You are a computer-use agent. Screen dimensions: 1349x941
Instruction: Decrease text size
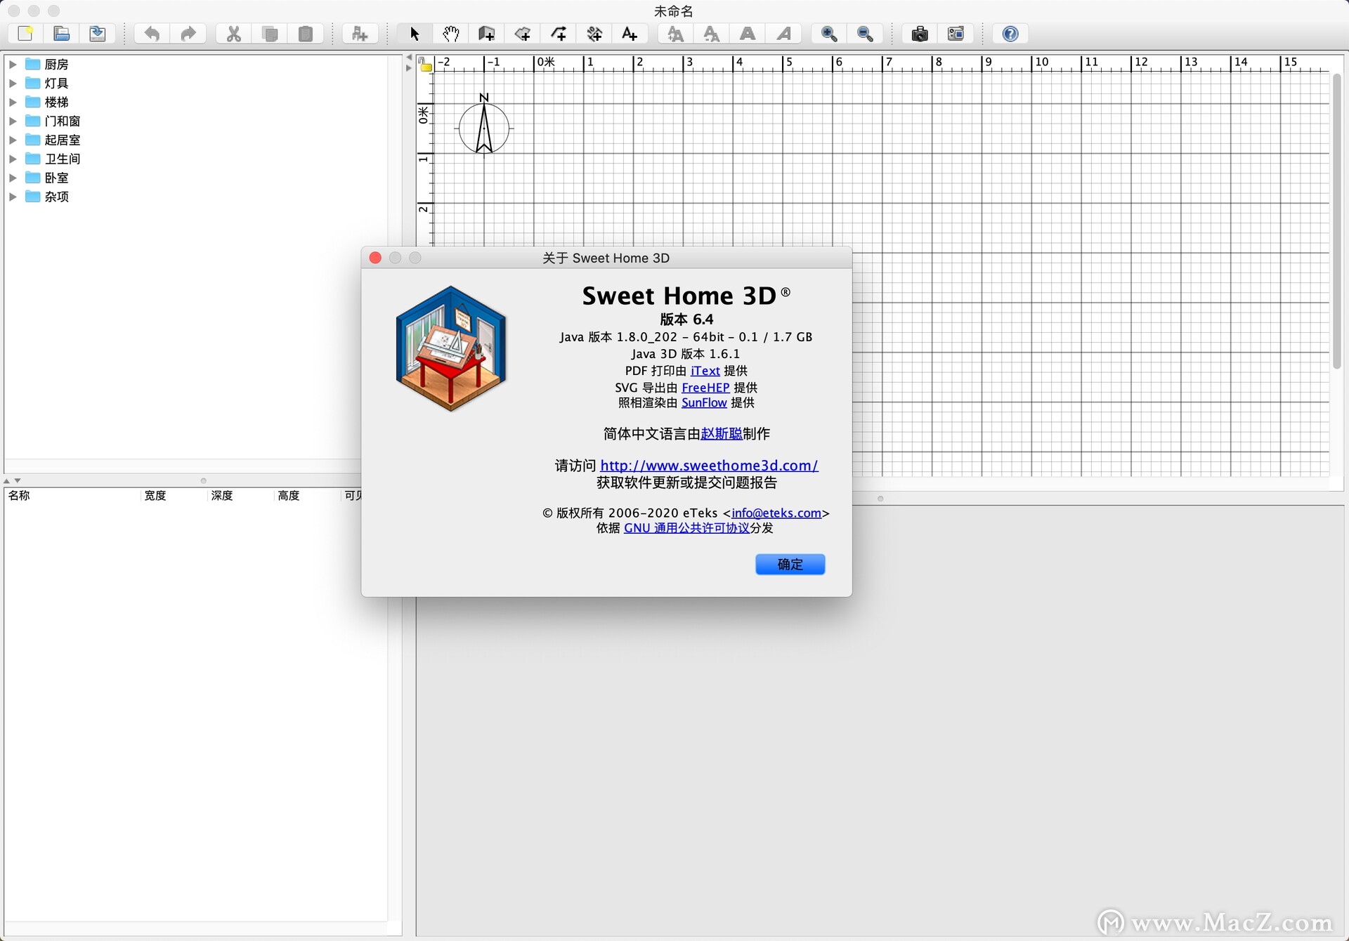point(711,34)
